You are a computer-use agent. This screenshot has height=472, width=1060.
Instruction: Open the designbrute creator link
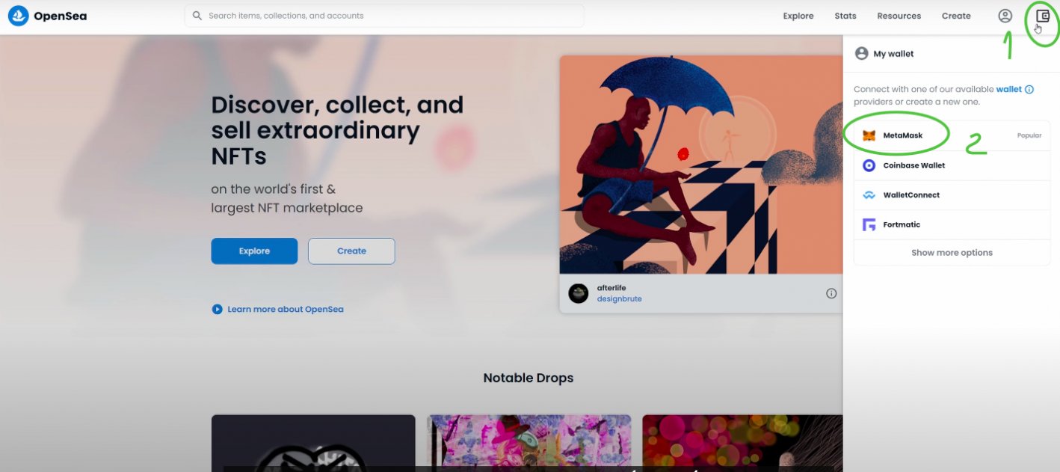[619, 299]
